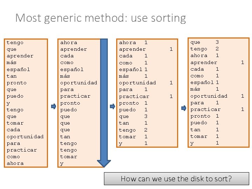This screenshot has height=189, width=252.
Task: Click the 'How can we use the disk to sort?' box
Action: tap(176, 179)
